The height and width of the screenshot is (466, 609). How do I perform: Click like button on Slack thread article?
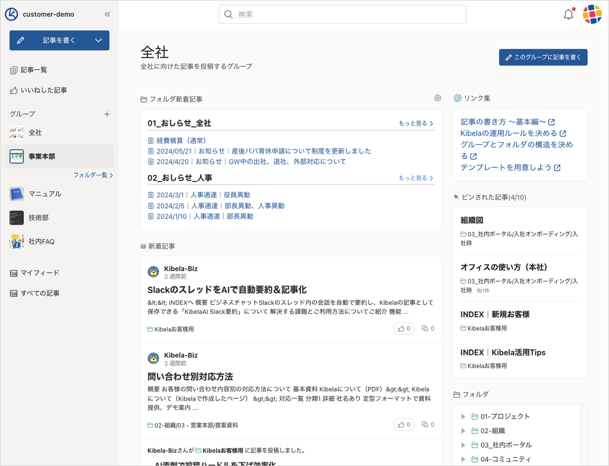(x=404, y=329)
